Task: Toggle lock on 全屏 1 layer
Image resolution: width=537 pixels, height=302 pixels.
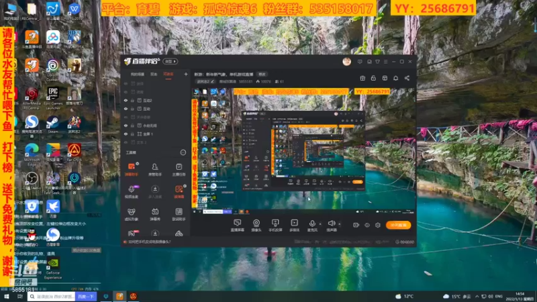Action: [132, 134]
